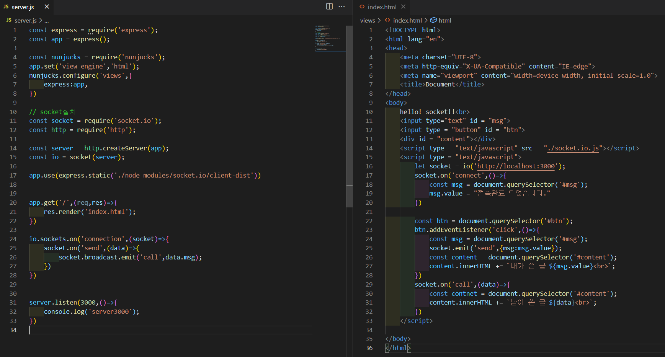Click line number 17 in server.js
Screen dimensions: 665x357
click(13, 175)
